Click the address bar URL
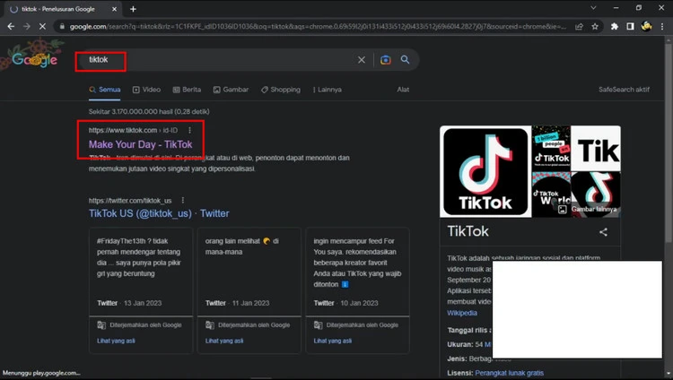The height and width of the screenshot is (380, 673). click(x=318, y=27)
